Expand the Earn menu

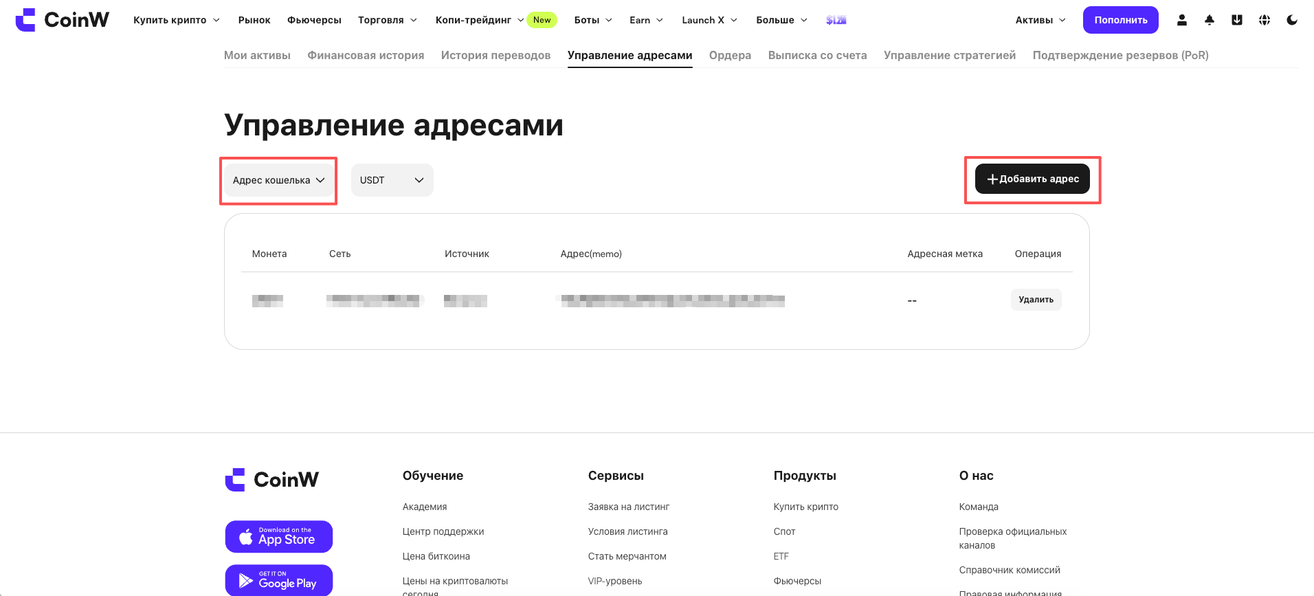(x=646, y=20)
